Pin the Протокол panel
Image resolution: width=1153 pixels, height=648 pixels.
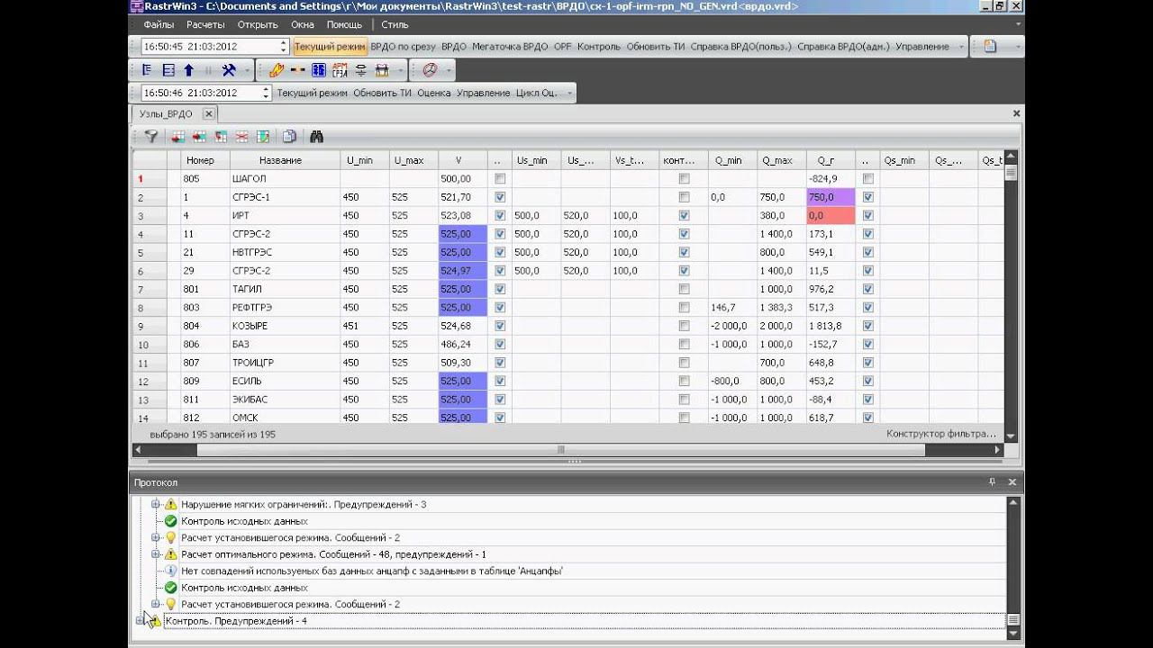[993, 482]
